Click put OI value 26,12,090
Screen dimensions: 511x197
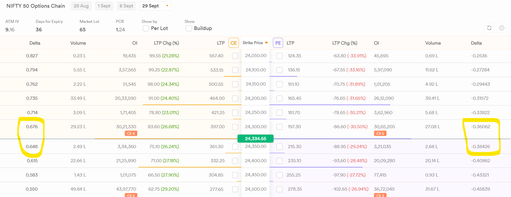pyautogui.click(x=384, y=98)
